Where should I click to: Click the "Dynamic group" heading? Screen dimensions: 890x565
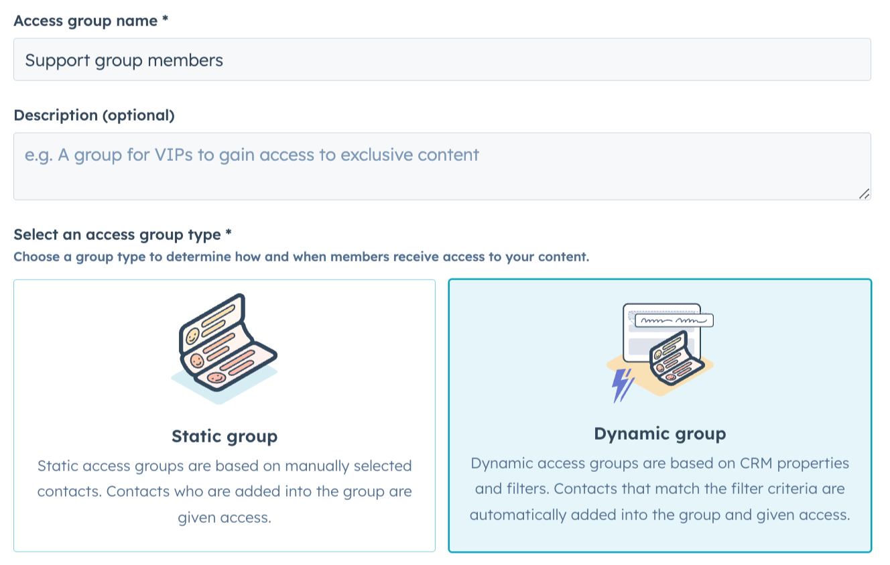pyautogui.click(x=659, y=434)
